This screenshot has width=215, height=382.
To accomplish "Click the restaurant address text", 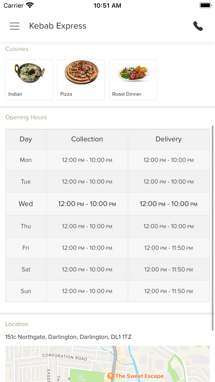I will point(68,337).
